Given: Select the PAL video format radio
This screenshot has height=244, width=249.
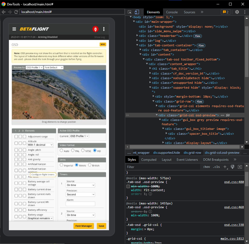Looking at the screenshot, I should pos(73,150).
